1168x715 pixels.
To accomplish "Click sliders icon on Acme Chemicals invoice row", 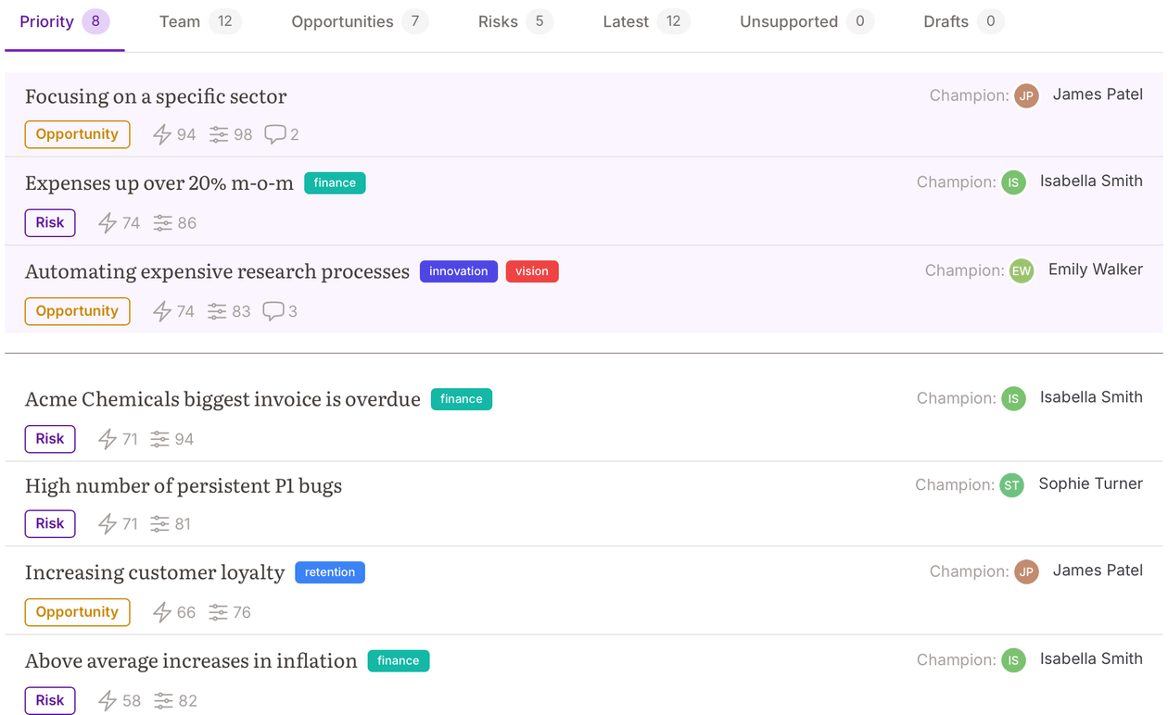I will 160,439.
